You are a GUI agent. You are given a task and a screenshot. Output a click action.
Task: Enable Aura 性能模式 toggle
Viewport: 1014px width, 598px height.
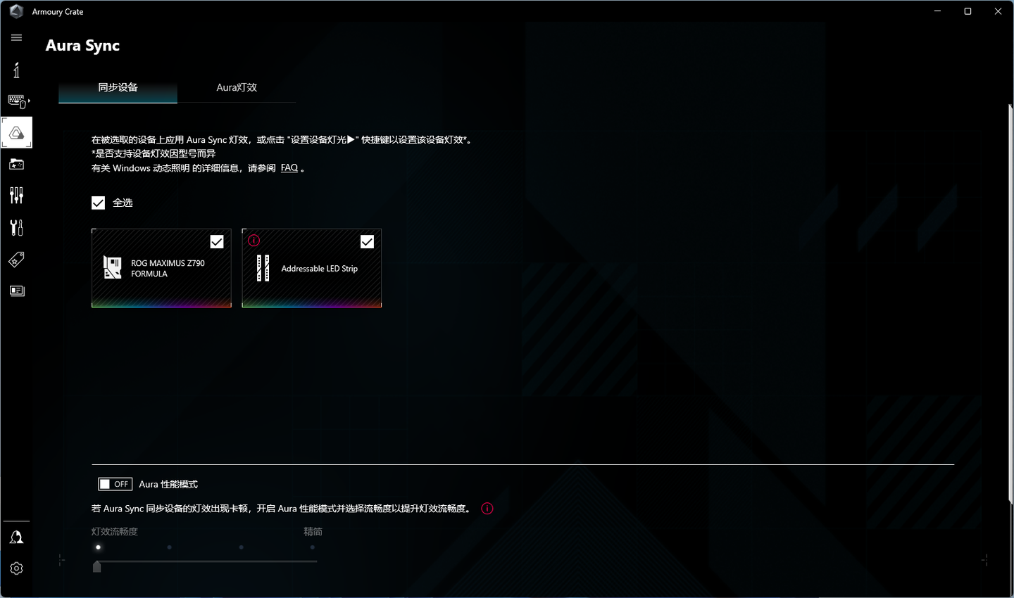pyautogui.click(x=115, y=484)
